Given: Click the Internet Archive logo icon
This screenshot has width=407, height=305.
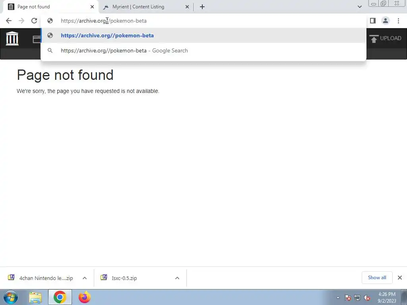Looking at the screenshot, I should 12,39.
